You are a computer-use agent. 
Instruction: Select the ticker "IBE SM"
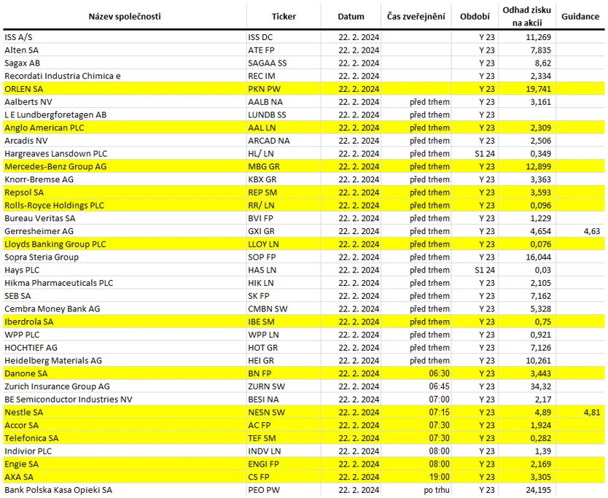(261, 322)
